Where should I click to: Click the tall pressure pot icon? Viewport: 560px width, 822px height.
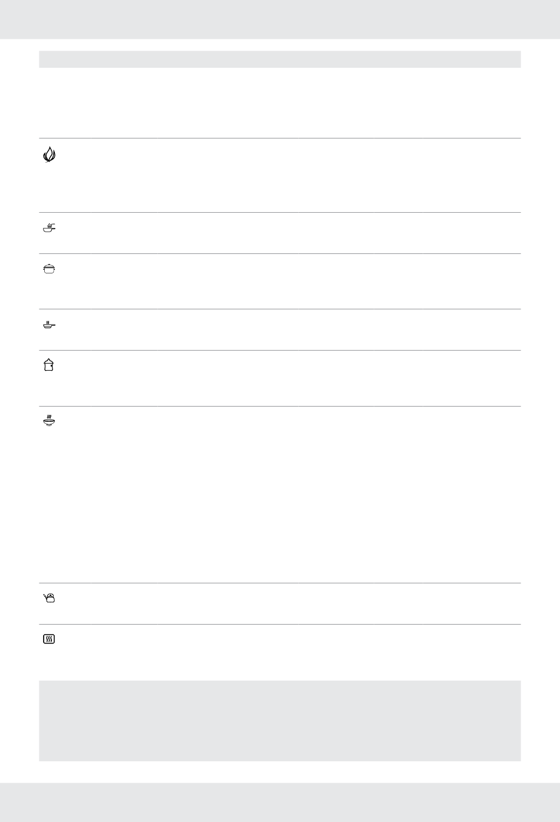pyautogui.click(x=49, y=365)
